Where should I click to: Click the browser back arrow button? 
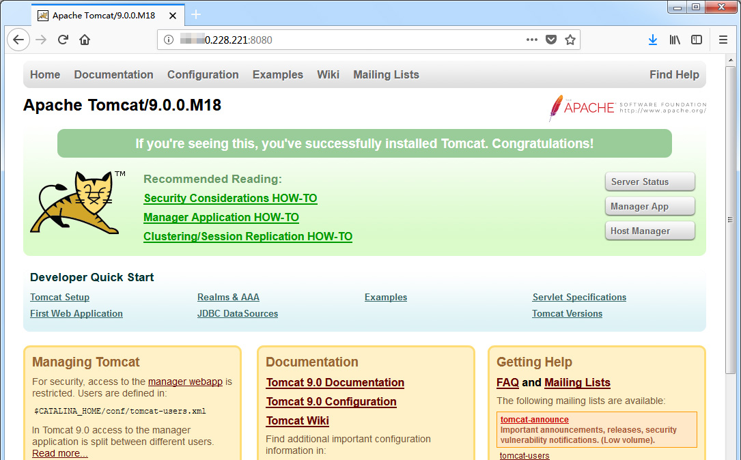point(18,40)
